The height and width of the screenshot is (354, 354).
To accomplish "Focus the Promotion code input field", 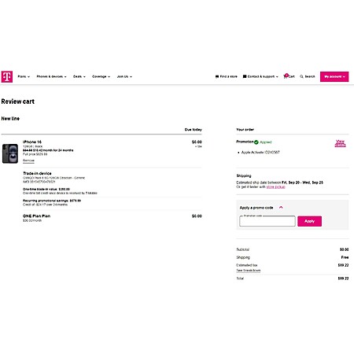I will (x=267, y=221).
